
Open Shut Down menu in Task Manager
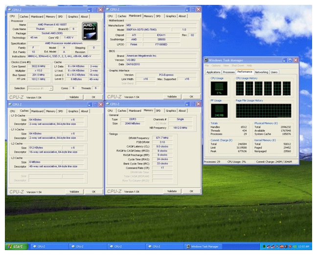click(x=238, y=65)
